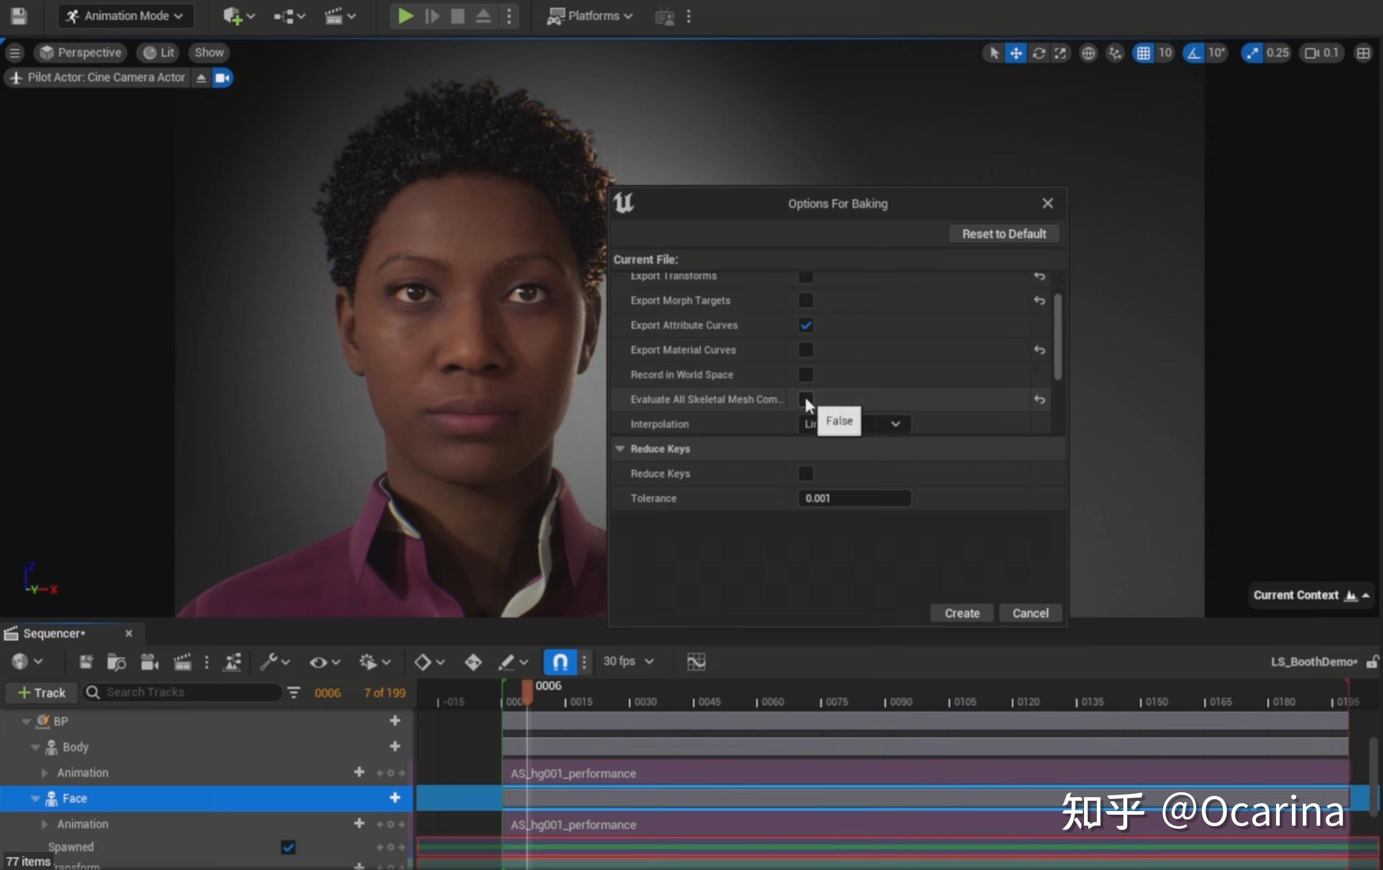Open the Sequencer camera icon to create camera
Image resolution: width=1383 pixels, height=870 pixels.
click(x=149, y=662)
